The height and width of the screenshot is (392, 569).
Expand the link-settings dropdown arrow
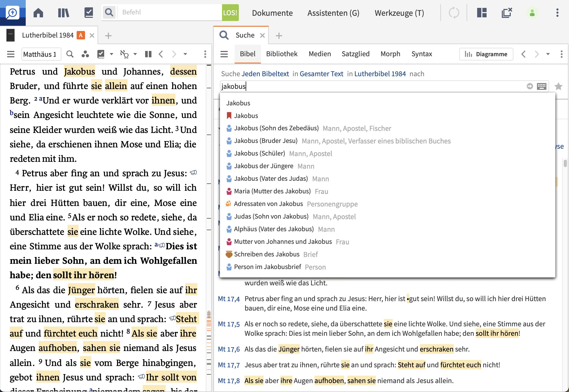click(x=135, y=54)
